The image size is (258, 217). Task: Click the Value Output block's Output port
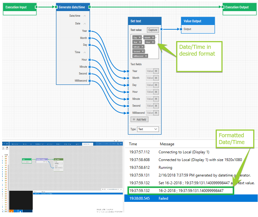181,29
